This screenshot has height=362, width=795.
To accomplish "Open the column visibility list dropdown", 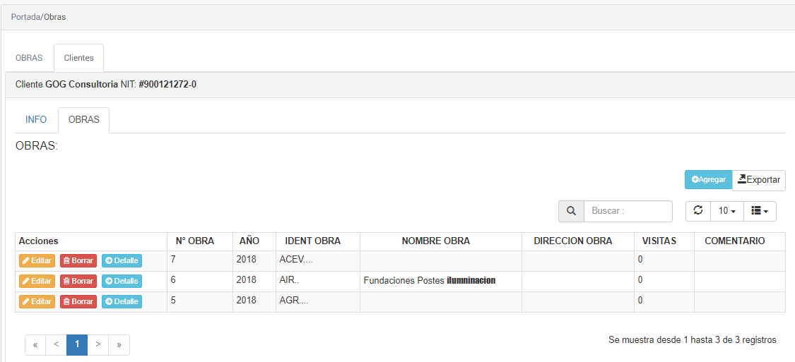I will [760, 211].
